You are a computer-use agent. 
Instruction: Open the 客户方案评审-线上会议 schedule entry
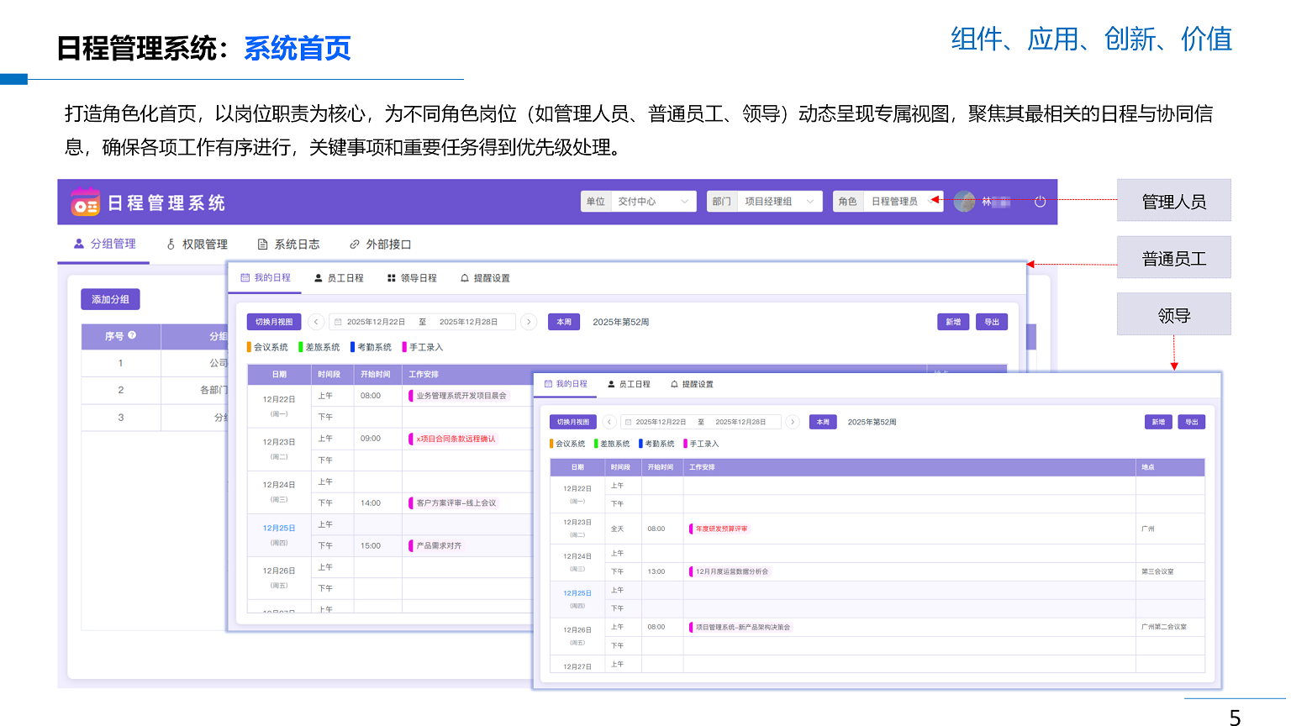tap(456, 503)
